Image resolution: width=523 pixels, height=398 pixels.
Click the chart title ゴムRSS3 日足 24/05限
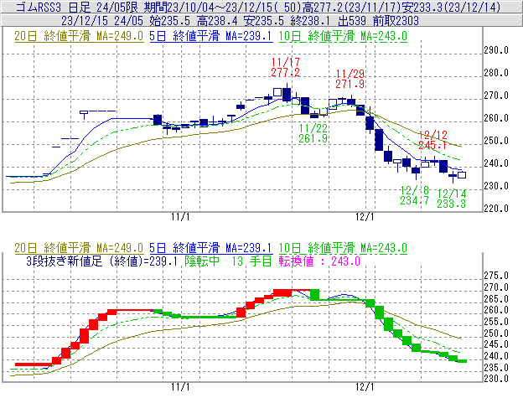(78, 7)
